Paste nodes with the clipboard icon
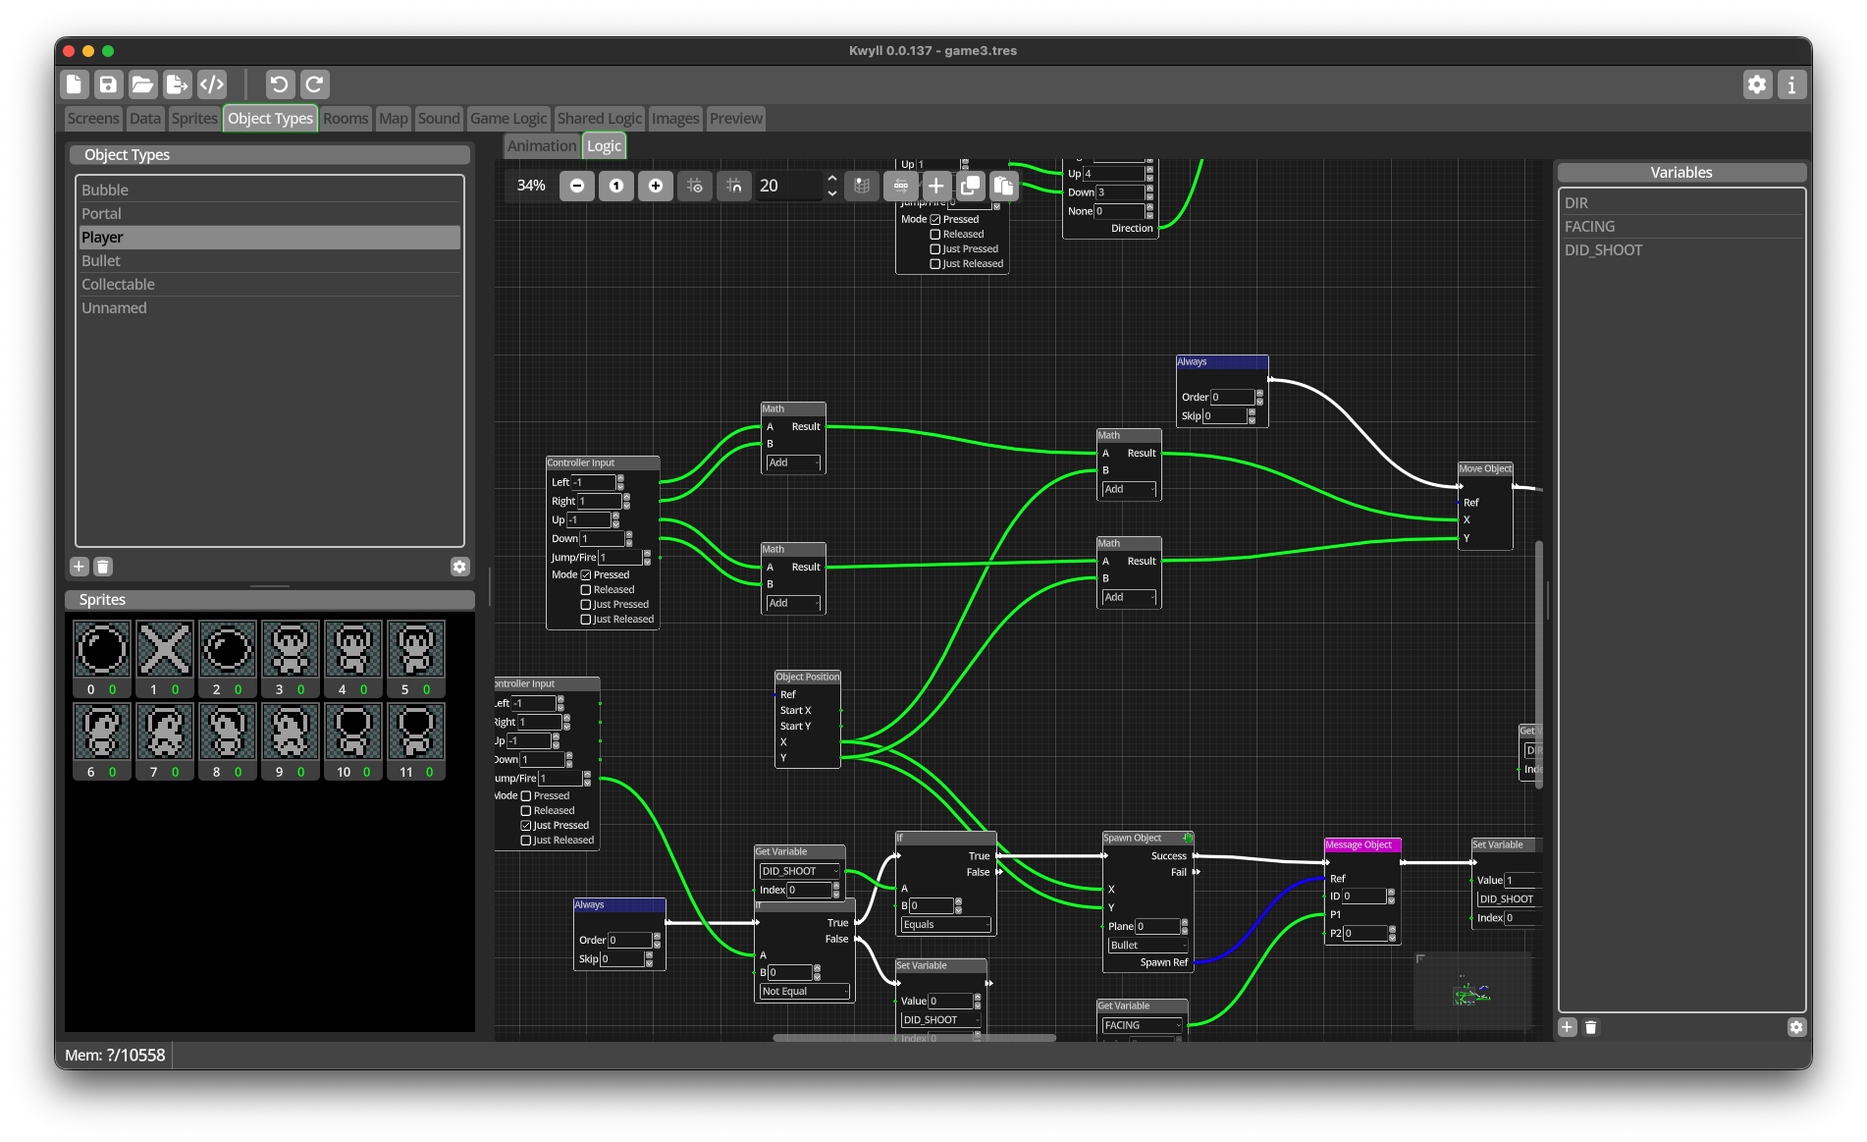1867x1142 pixels. point(1003,186)
